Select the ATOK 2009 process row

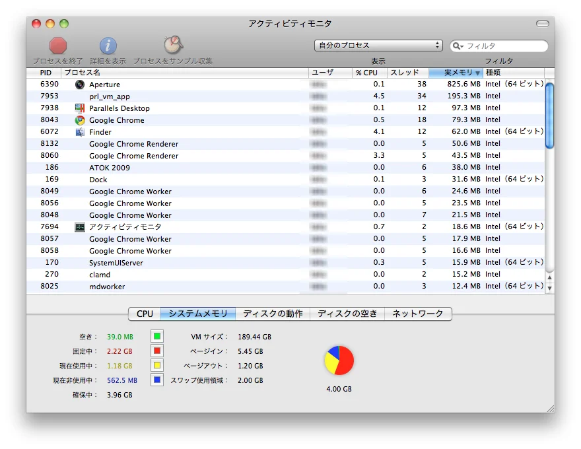click(x=285, y=168)
